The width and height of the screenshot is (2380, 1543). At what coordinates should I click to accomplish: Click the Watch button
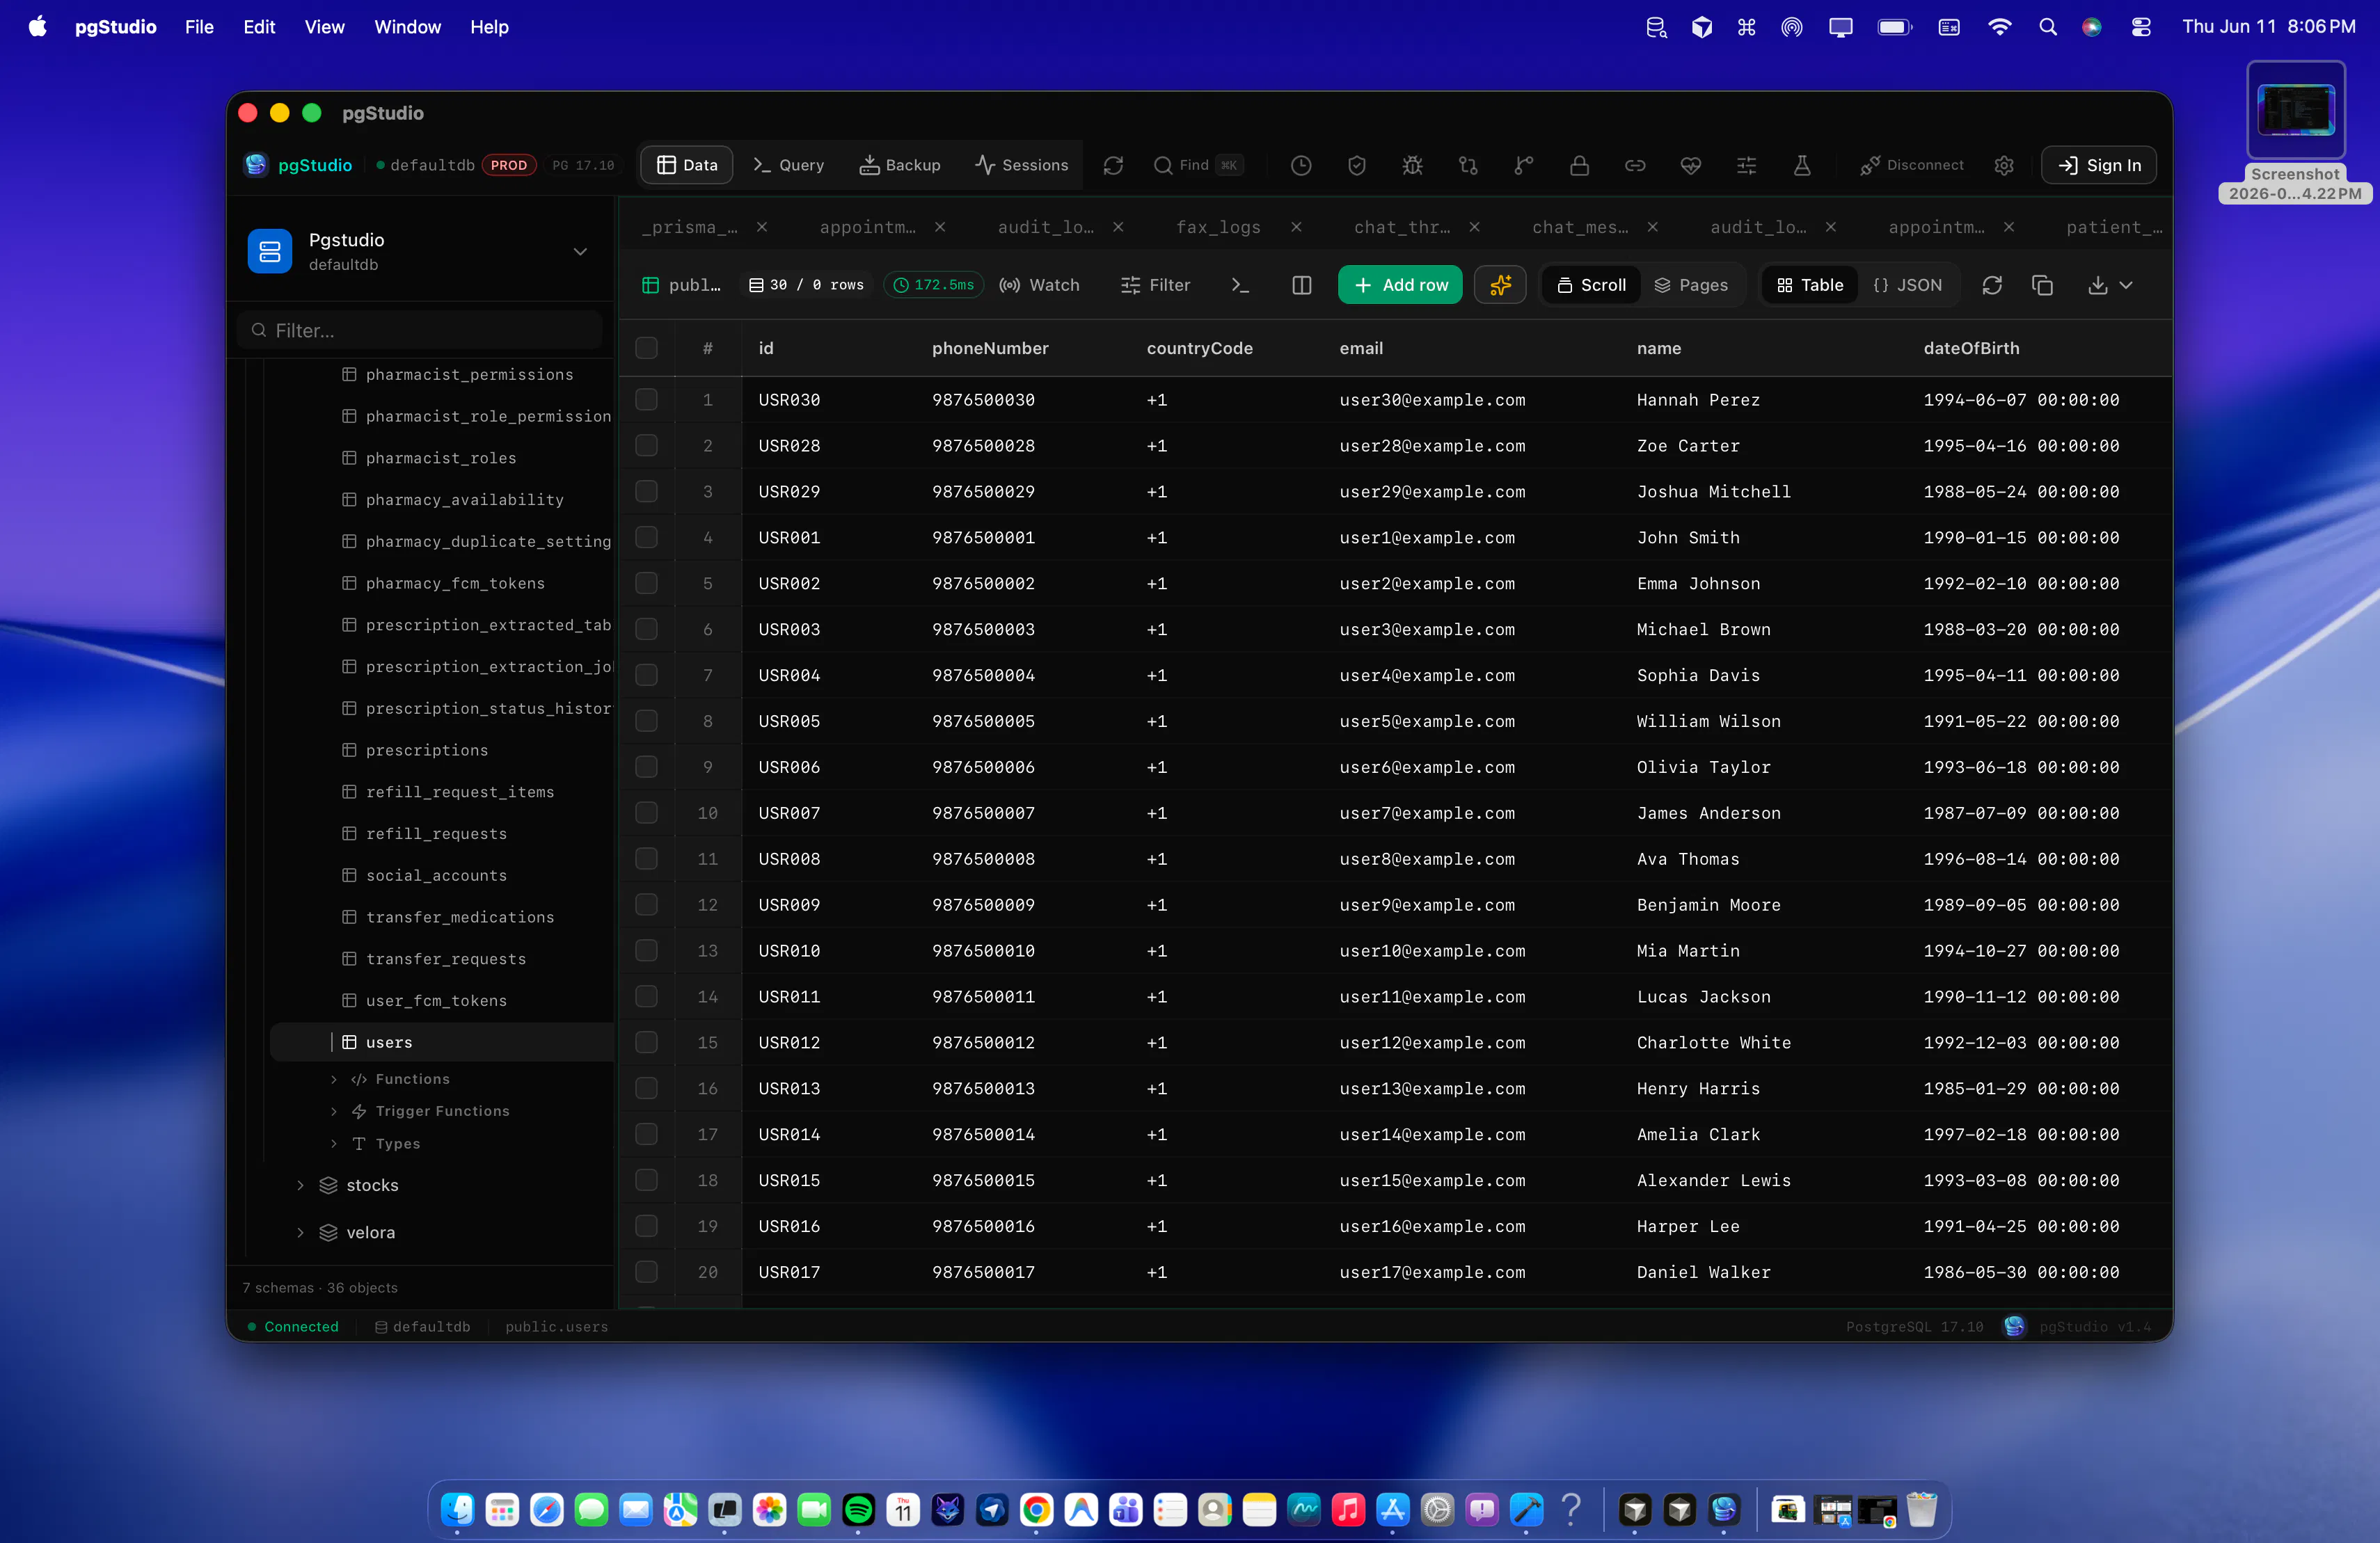click(1040, 285)
